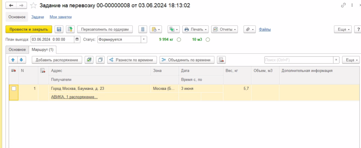Expand the Статус dropdown list

pos(144,40)
